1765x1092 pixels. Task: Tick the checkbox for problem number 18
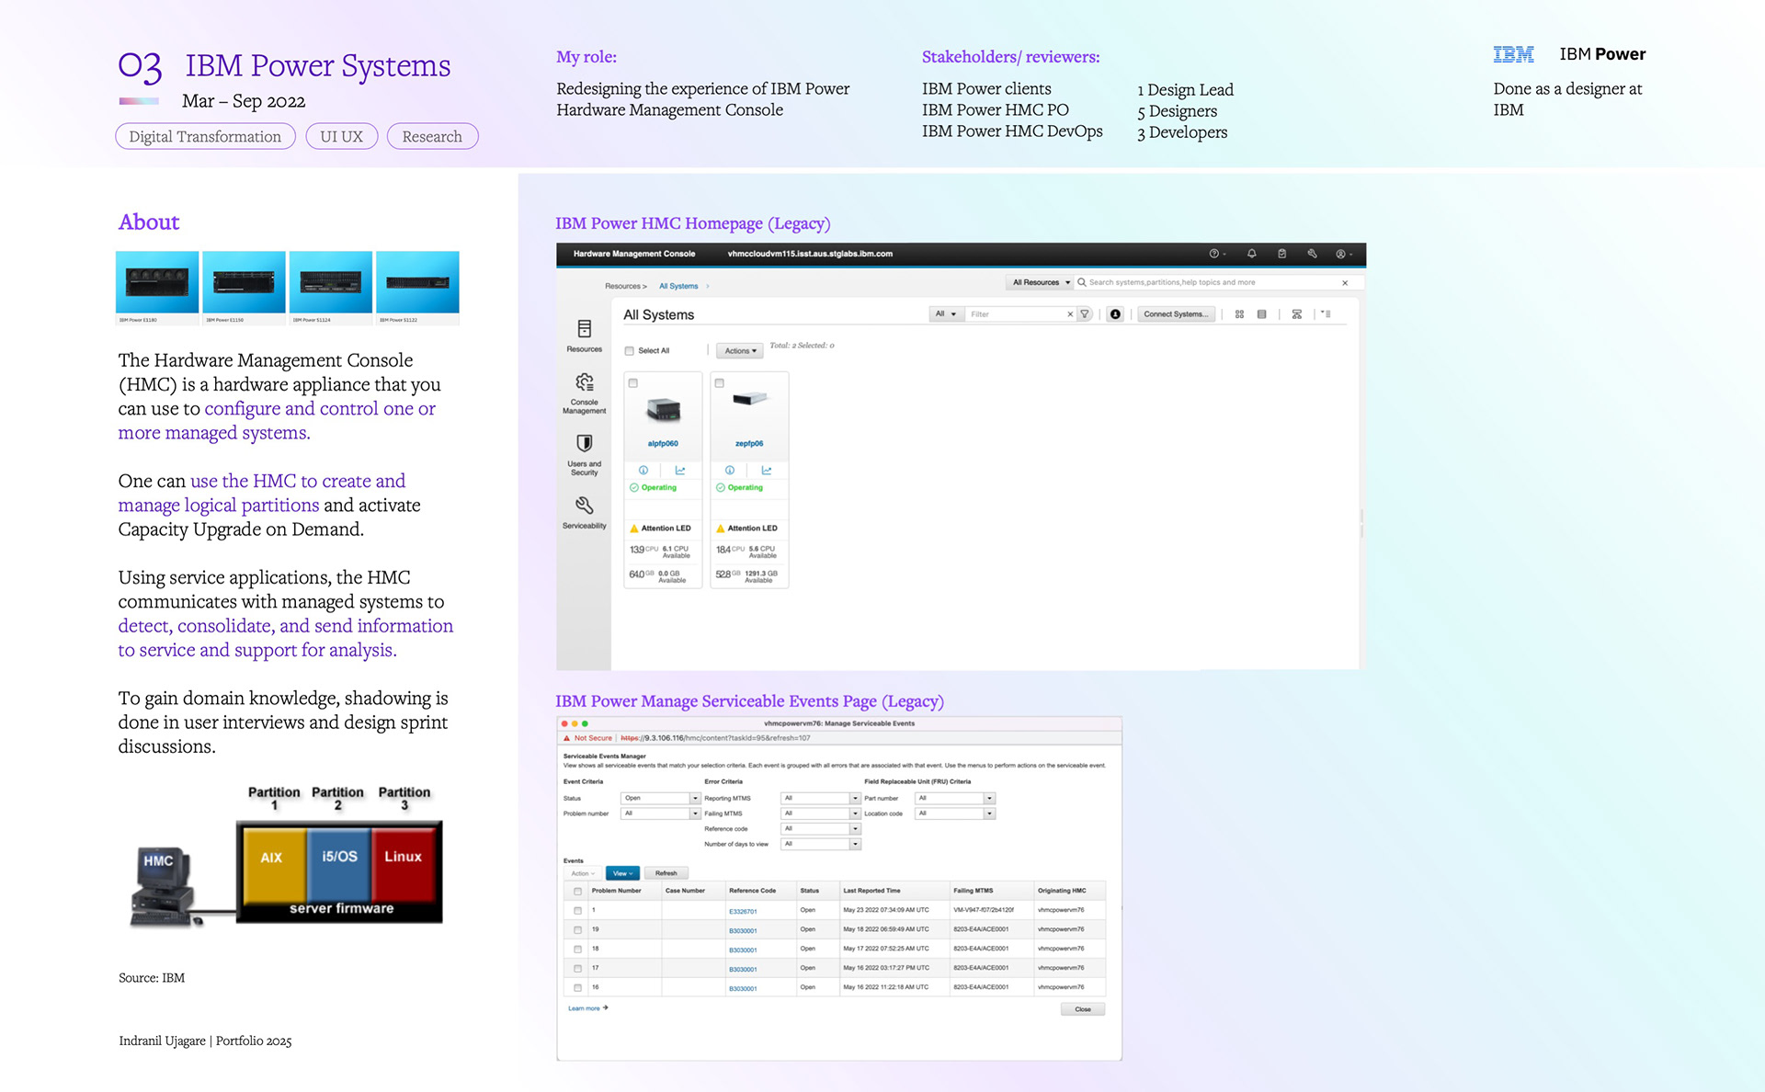click(x=577, y=950)
